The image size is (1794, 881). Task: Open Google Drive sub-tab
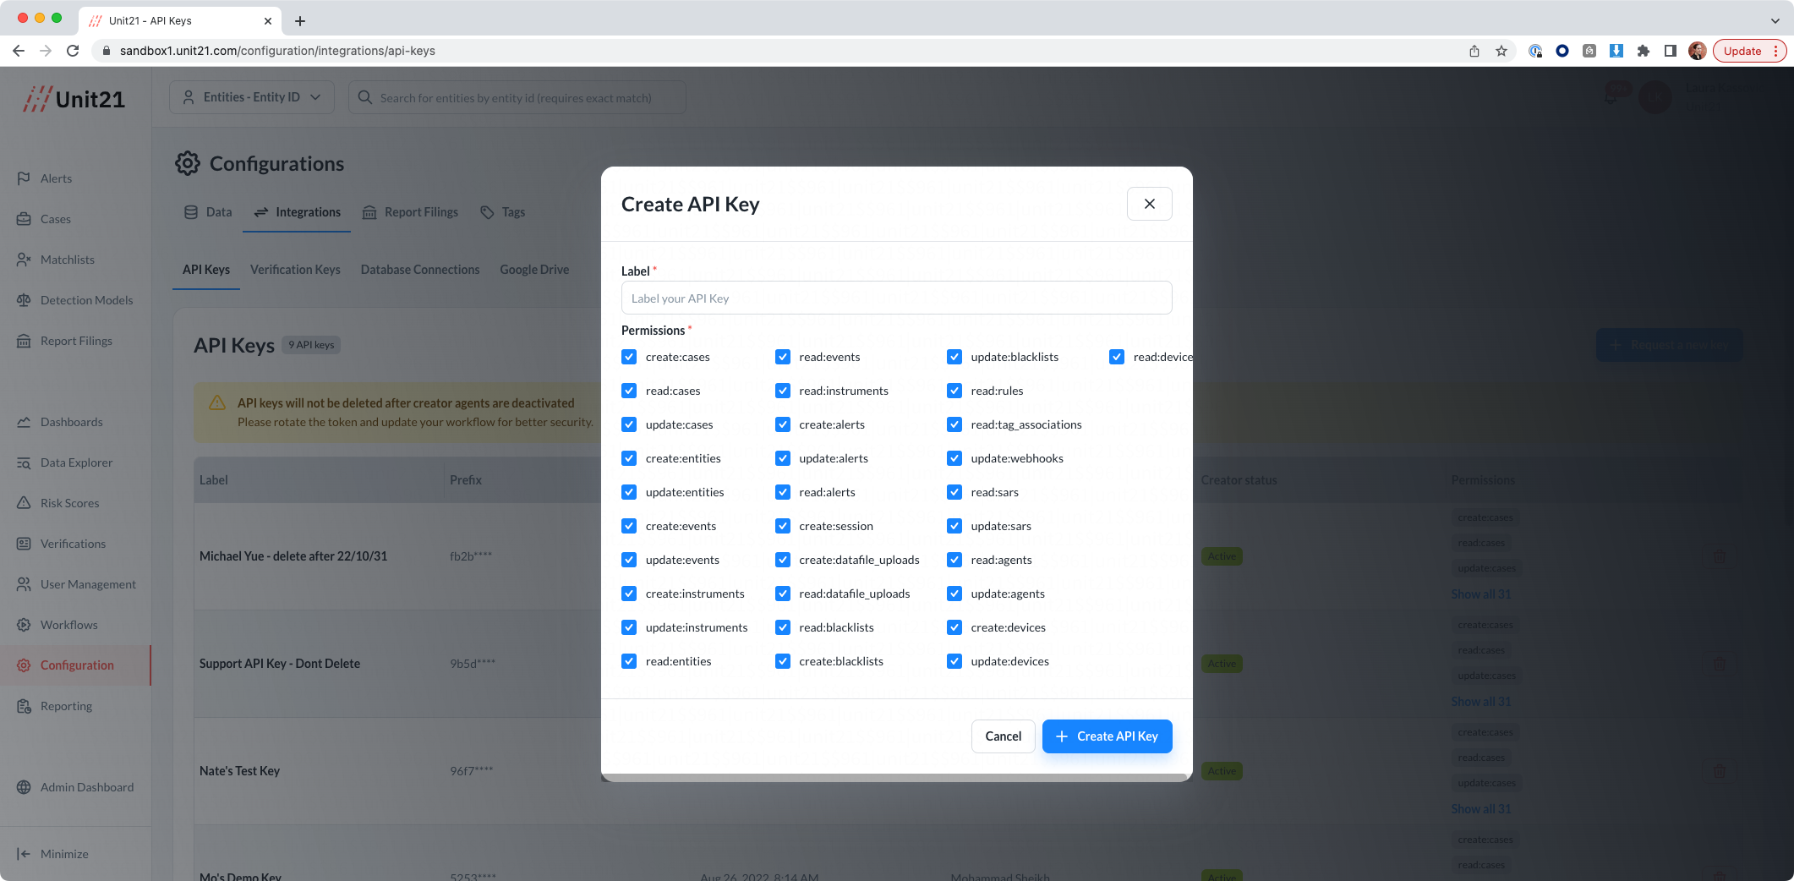point(534,270)
